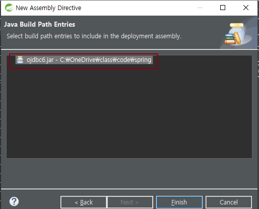
Task: Select the ojdbc6.jar build path entry
Action: point(84,60)
